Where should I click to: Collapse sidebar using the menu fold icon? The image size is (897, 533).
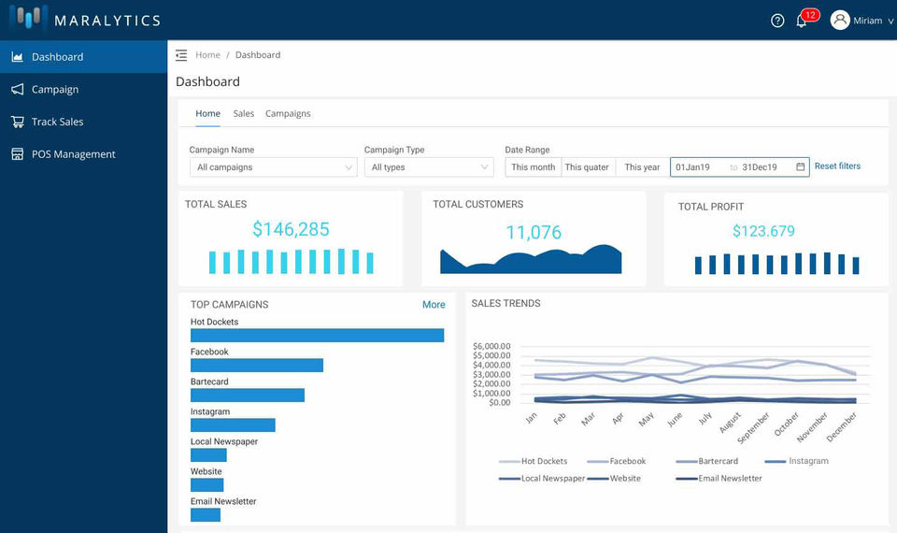tap(181, 55)
